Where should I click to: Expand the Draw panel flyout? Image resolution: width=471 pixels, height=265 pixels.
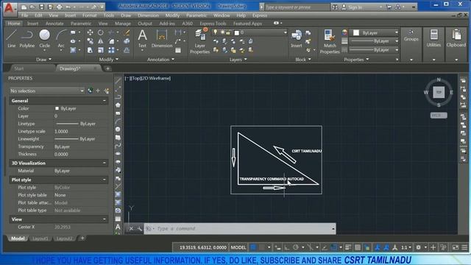44,60
